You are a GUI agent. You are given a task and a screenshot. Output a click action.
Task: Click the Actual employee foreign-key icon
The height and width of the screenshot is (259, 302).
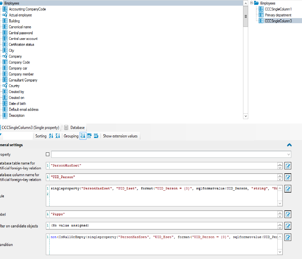5,15
